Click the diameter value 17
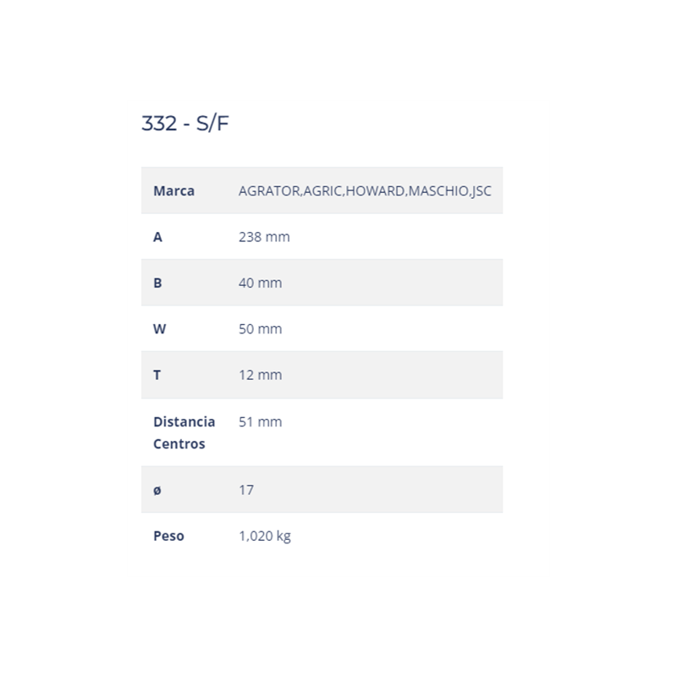The image size is (677, 677). click(x=246, y=490)
